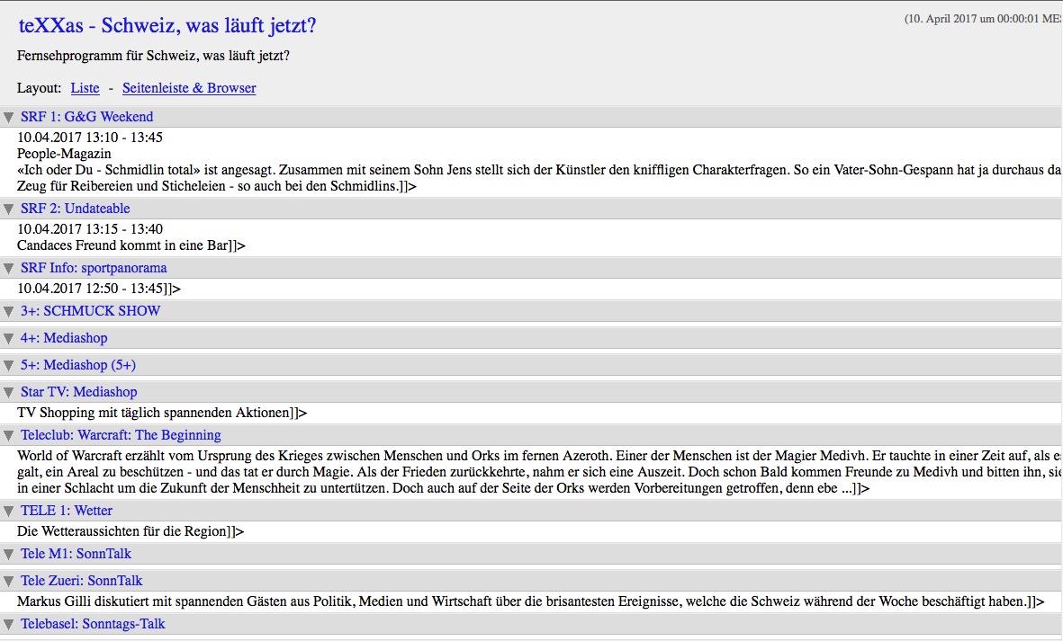
Task: Click the time '10.04.2017 13:15 - 13:40'
Action: point(90,229)
